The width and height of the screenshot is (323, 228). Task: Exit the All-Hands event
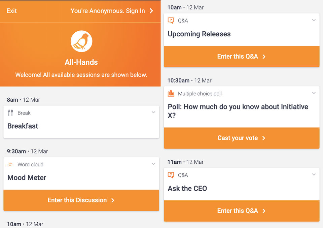coord(11,11)
